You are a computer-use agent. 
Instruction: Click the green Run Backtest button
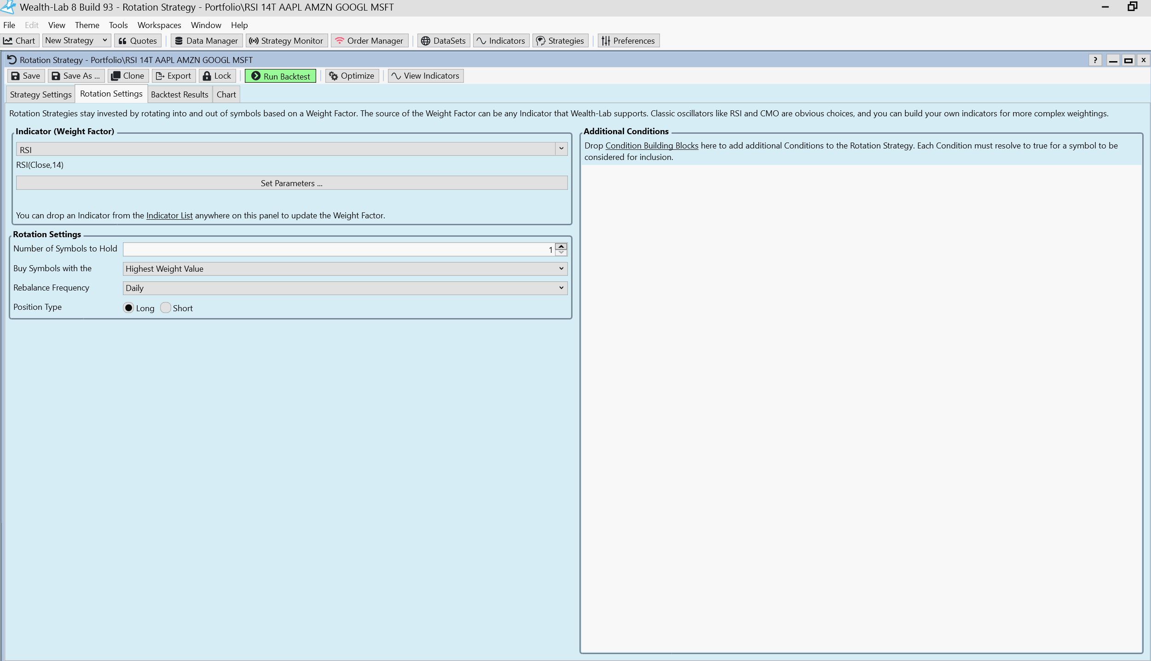(280, 76)
